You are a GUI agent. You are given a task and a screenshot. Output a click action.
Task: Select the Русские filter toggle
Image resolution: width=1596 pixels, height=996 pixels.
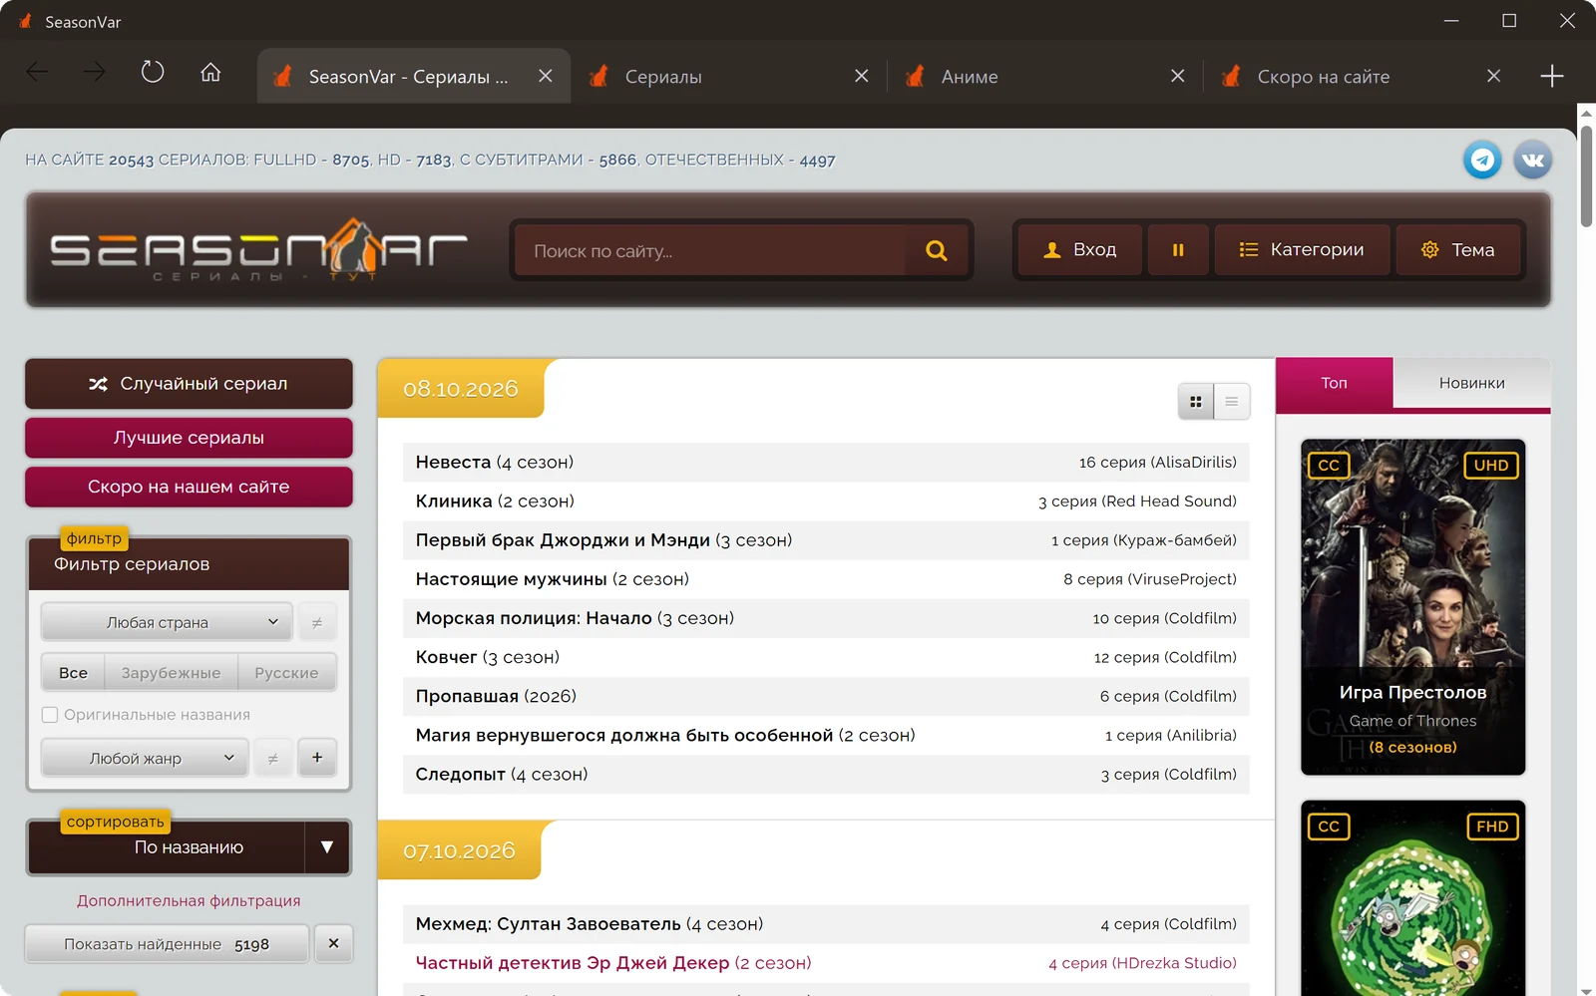pos(286,673)
